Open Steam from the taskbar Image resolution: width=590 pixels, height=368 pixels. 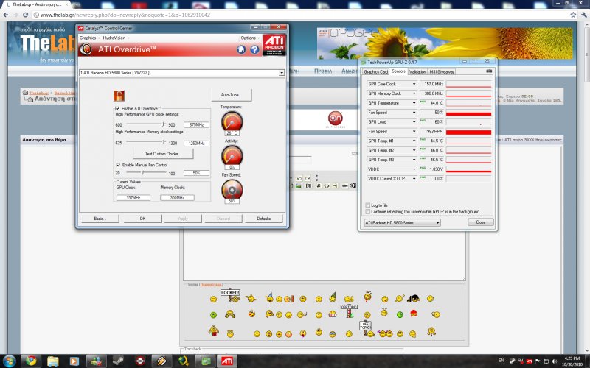tap(119, 361)
